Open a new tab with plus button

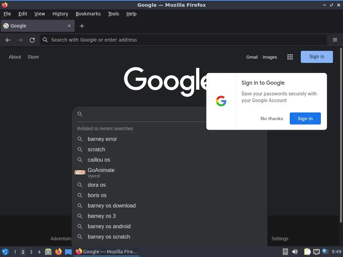click(82, 26)
